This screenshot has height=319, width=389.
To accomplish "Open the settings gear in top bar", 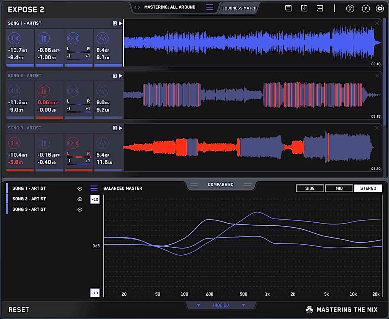I will tap(379, 8).
